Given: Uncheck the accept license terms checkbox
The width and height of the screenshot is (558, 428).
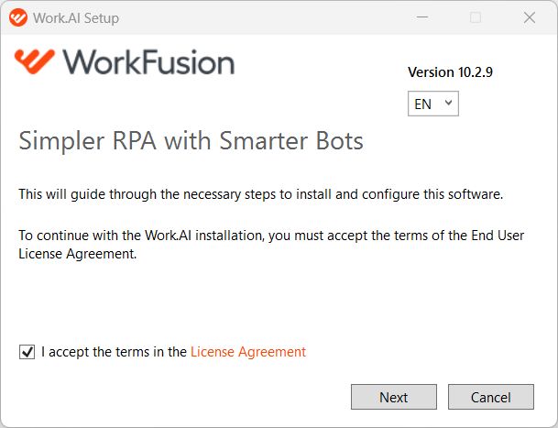Looking at the screenshot, I should point(27,352).
